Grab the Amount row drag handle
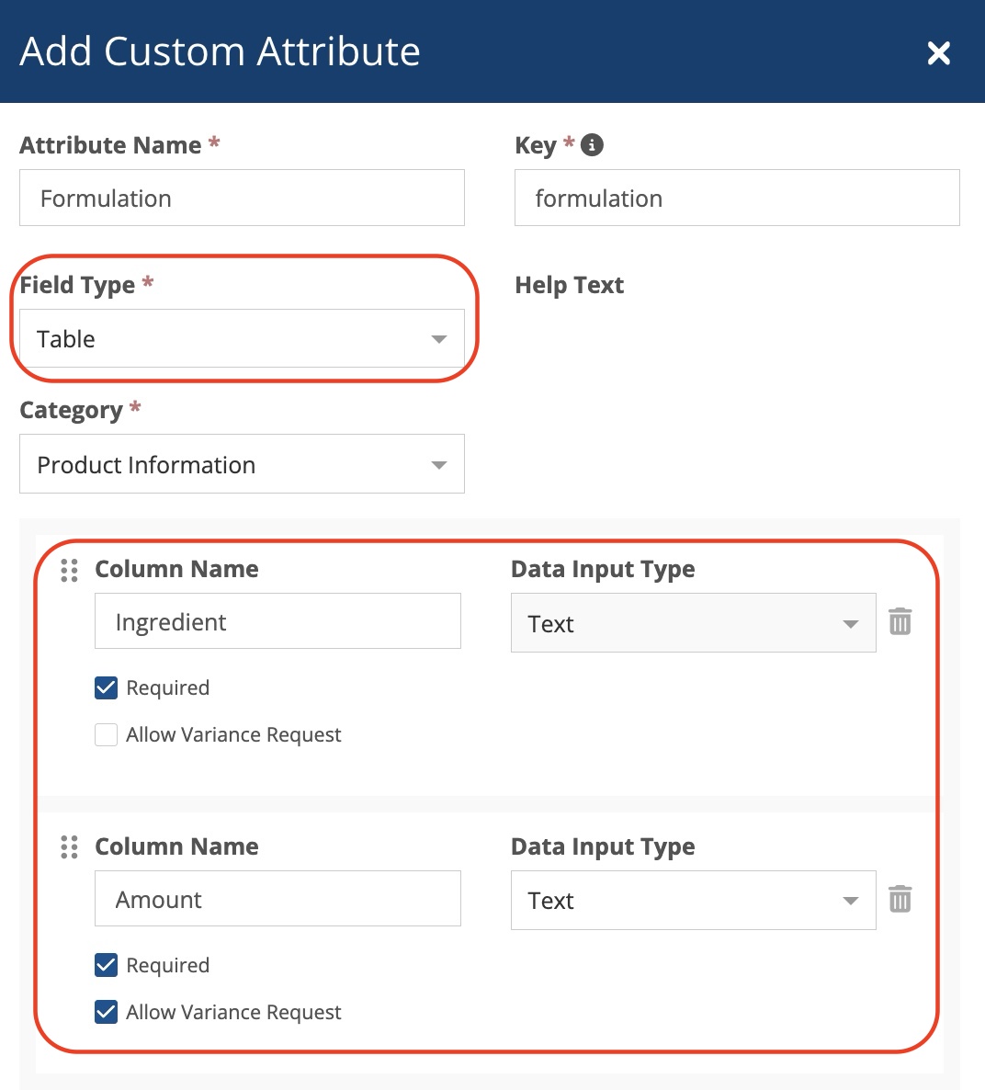This screenshot has width=985, height=1090. pyautogui.click(x=69, y=847)
